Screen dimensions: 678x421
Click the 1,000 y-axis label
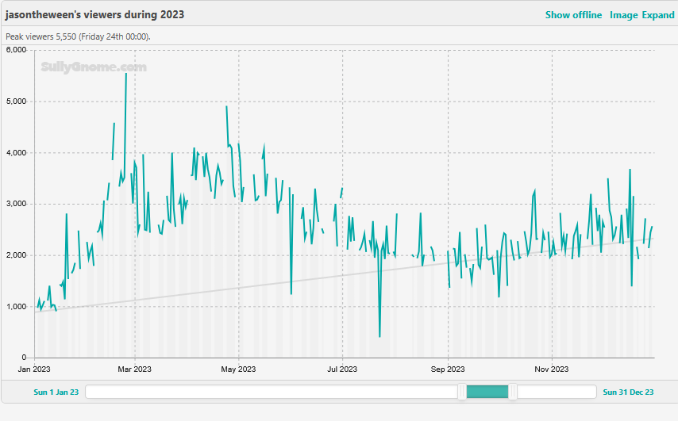pos(17,306)
